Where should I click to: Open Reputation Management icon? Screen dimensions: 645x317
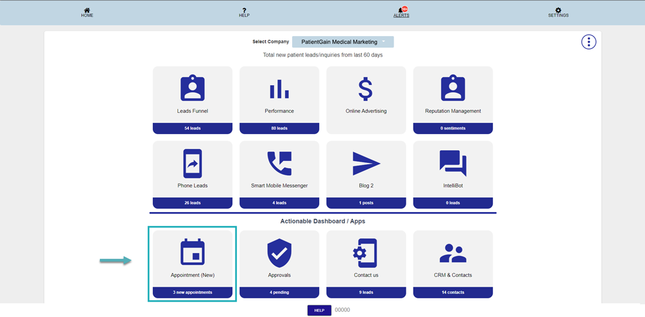(453, 89)
